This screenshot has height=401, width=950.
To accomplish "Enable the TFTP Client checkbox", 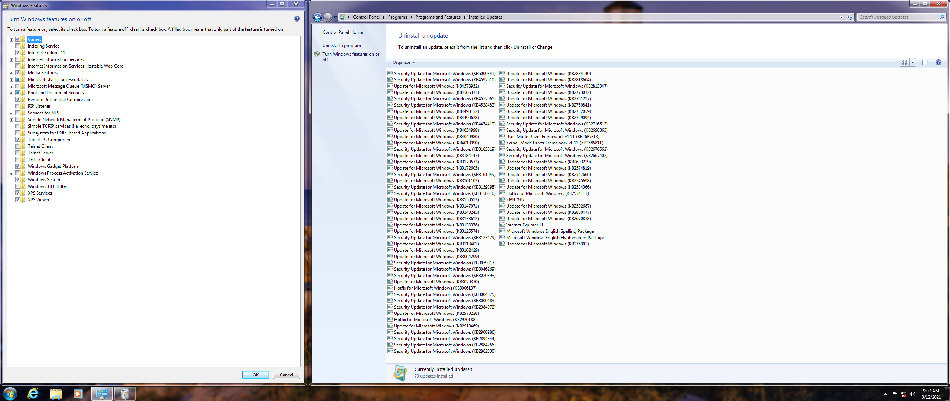I will 17,160.
